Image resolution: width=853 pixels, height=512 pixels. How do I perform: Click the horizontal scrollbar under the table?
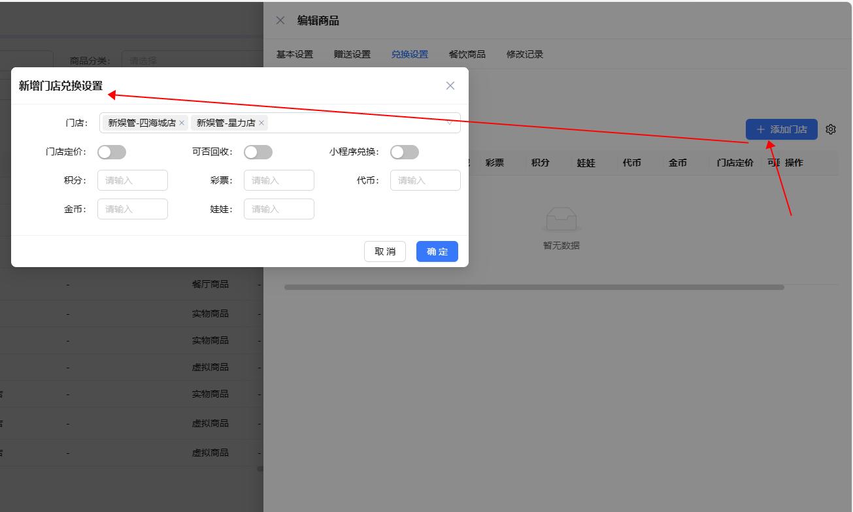coord(534,287)
